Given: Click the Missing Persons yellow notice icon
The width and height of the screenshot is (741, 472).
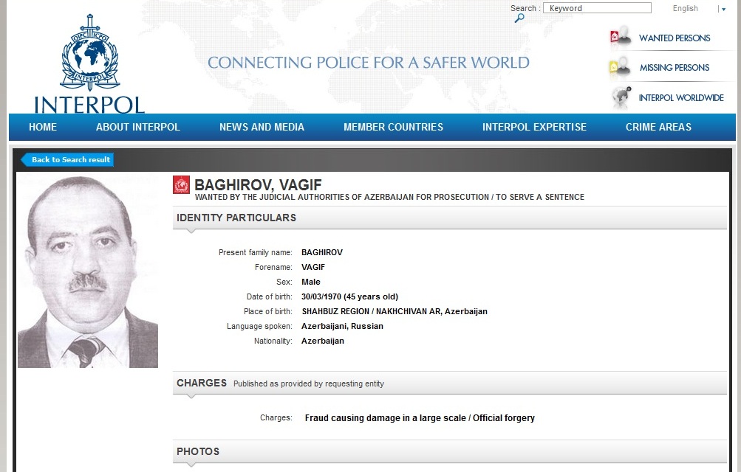Looking at the screenshot, I should (620, 67).
